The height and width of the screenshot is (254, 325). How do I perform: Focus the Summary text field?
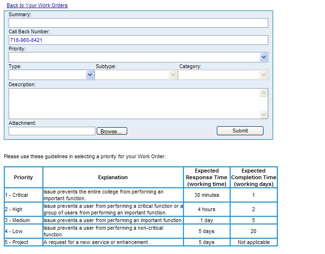click(138, 23)
